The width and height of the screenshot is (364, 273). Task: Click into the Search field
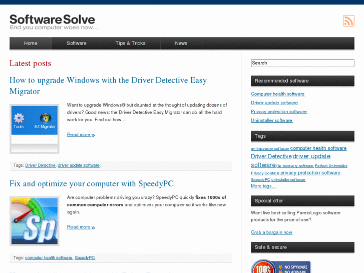click(302, 63)
